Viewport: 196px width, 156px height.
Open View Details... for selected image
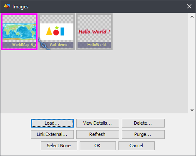tap(98, 123)
